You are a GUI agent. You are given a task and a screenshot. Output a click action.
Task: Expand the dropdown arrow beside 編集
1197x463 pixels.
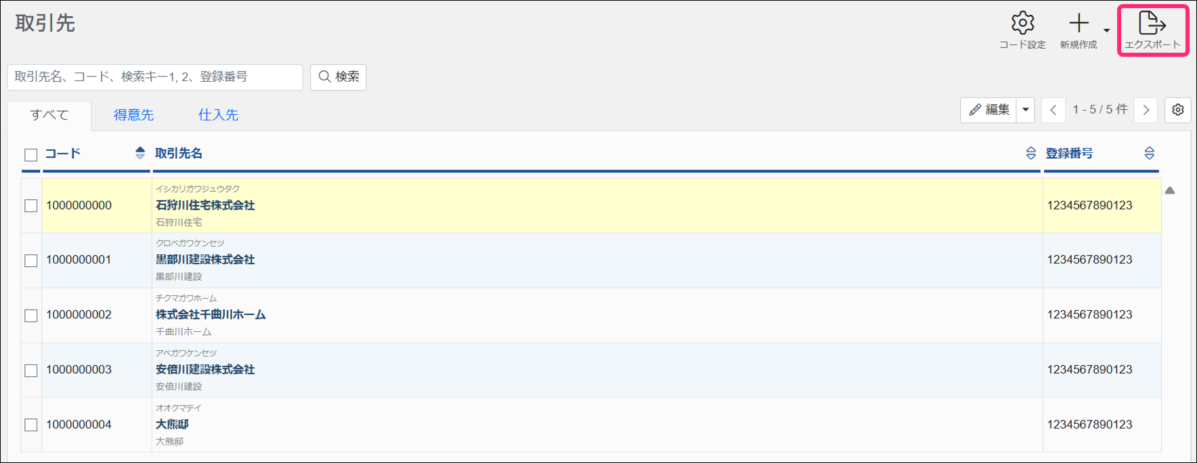point(1026,109)
